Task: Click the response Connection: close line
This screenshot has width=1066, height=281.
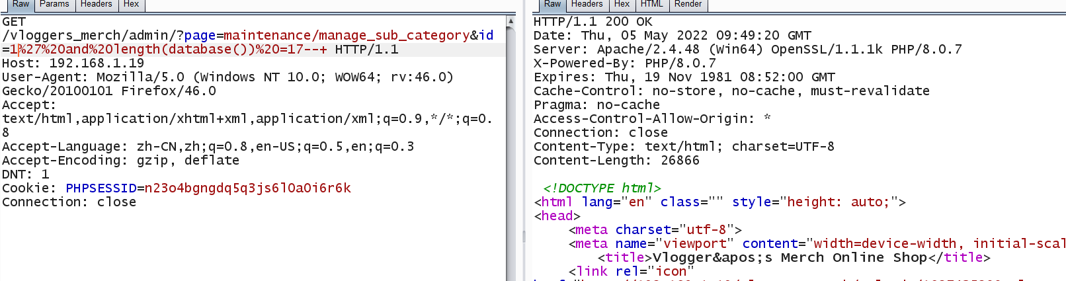Action: pyautogui.click(x=601, y=133)
